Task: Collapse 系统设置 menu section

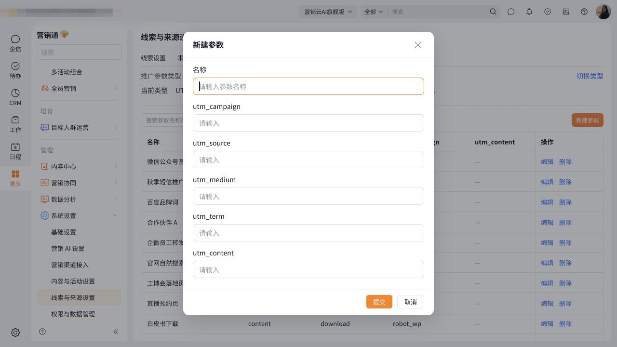Action: [79, 215]
